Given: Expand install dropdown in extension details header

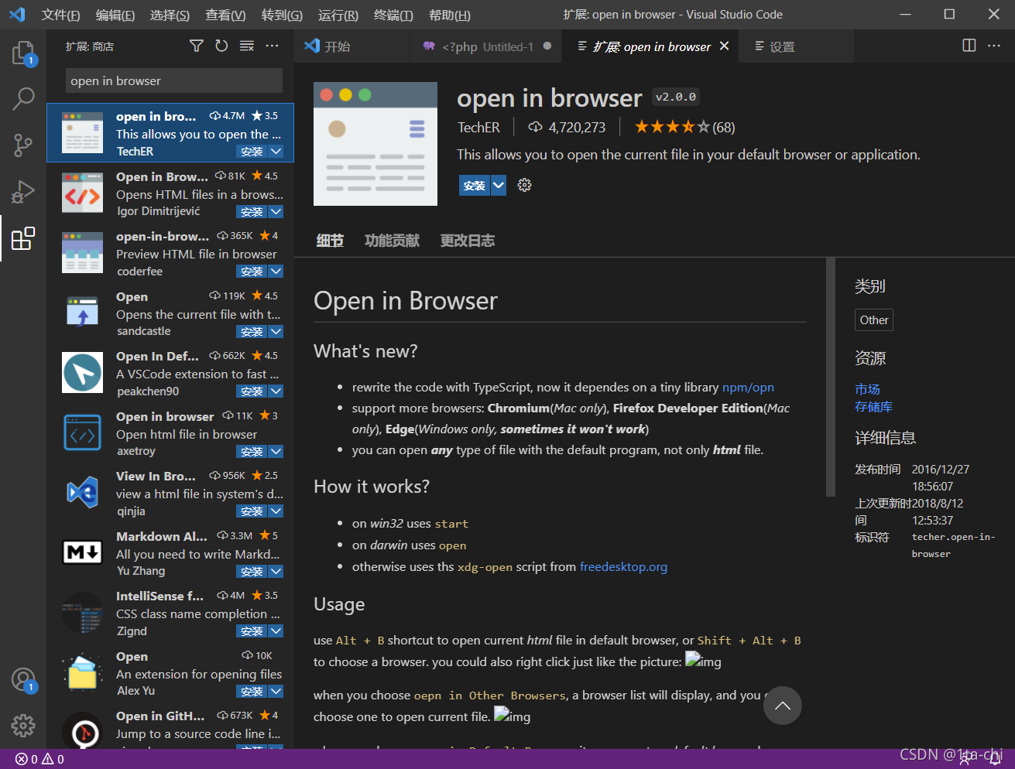Looking at the screenshot, I should [x=499, y=185].
